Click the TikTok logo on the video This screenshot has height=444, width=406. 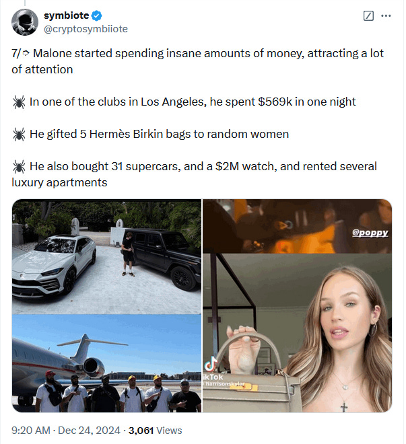click(211, 365)
